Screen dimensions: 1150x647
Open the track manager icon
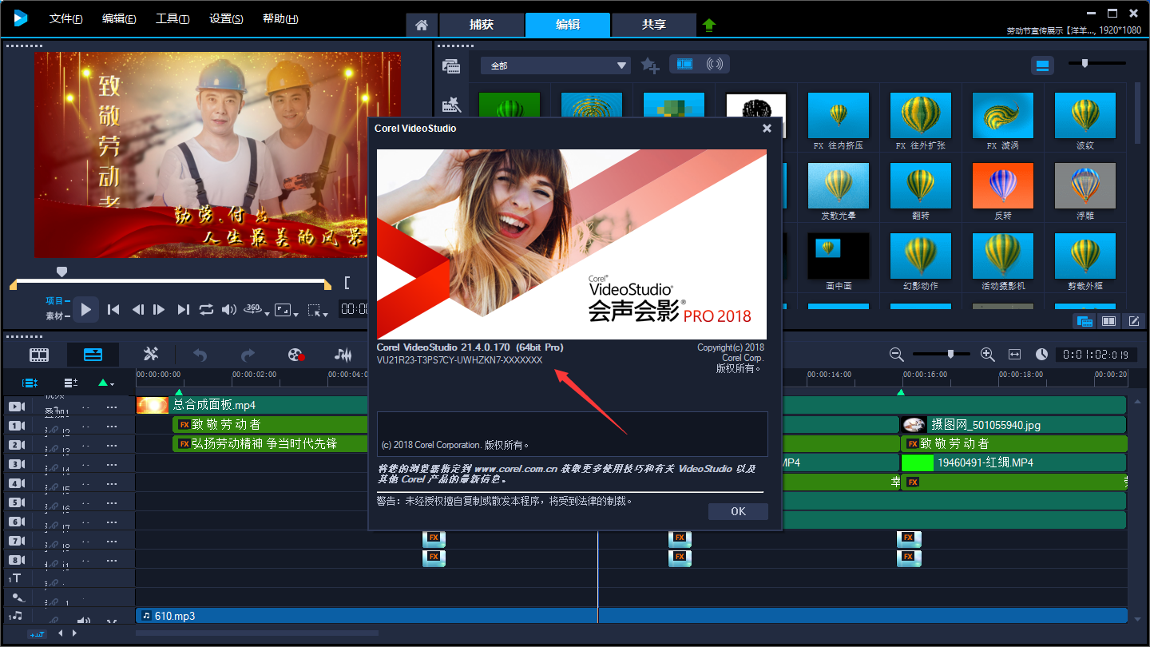tap(71, 383)
